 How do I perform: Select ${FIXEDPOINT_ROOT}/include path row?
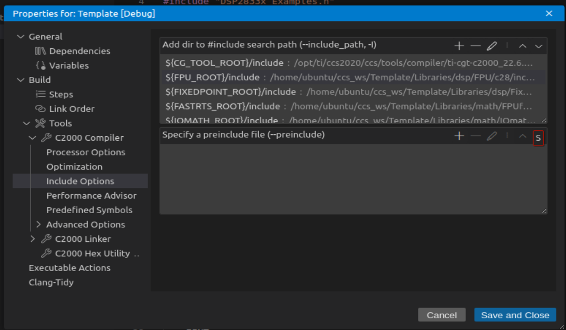pyautogui.click(x=353, y=92)
